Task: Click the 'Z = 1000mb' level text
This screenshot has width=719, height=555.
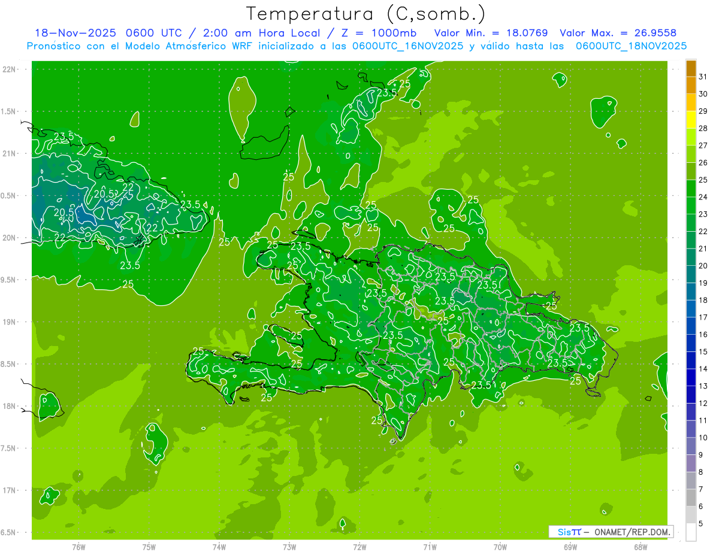Action: 379,33
